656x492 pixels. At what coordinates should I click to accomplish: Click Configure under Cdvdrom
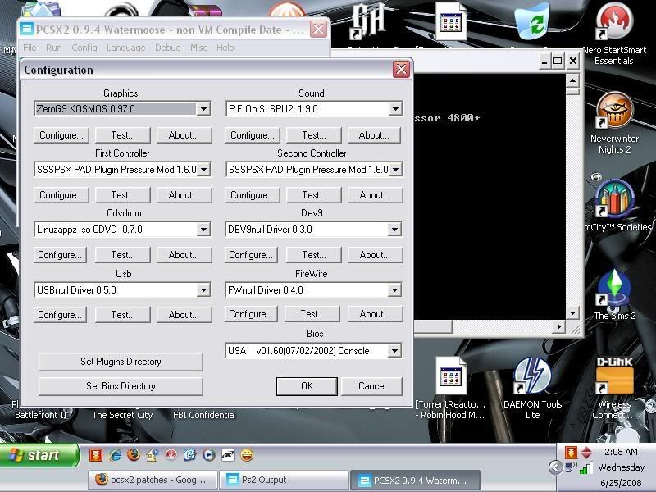click(60, 255)
